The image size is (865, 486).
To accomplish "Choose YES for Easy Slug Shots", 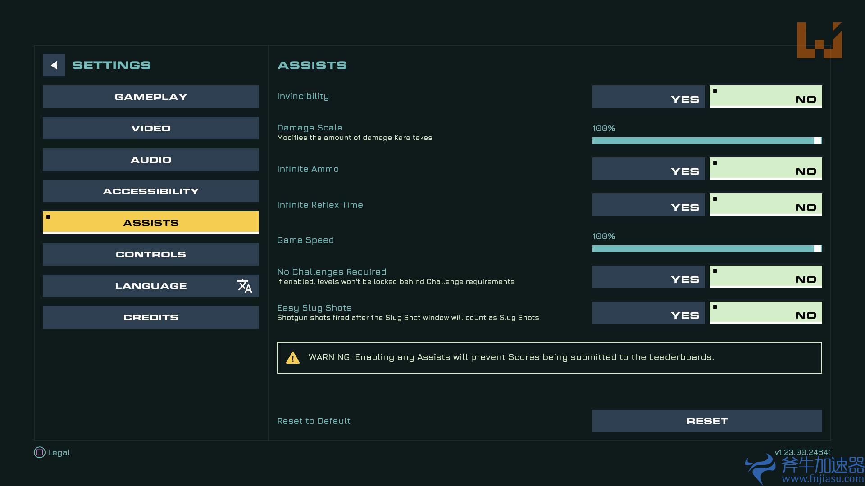I will tap(648, 313).
